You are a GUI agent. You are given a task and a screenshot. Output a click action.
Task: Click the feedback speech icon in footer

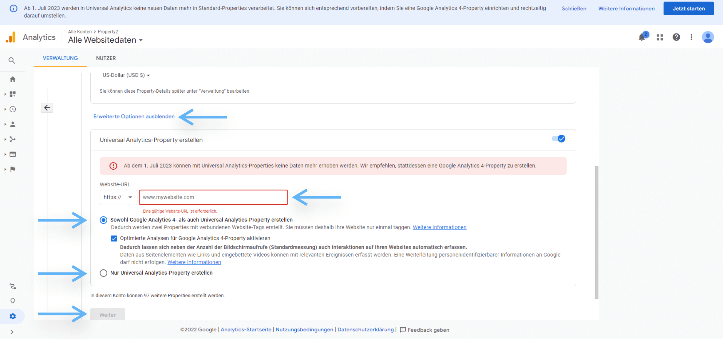[x=403, y=330]
